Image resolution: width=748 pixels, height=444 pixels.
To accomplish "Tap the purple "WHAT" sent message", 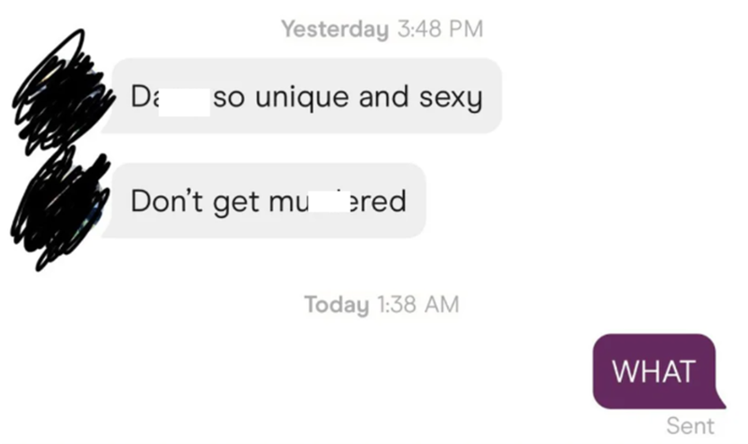I will click(x=656, y=371).
